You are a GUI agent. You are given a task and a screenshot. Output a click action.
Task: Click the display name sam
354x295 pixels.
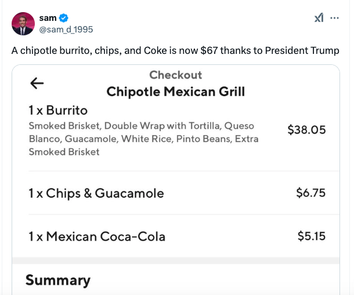(48, 18)
